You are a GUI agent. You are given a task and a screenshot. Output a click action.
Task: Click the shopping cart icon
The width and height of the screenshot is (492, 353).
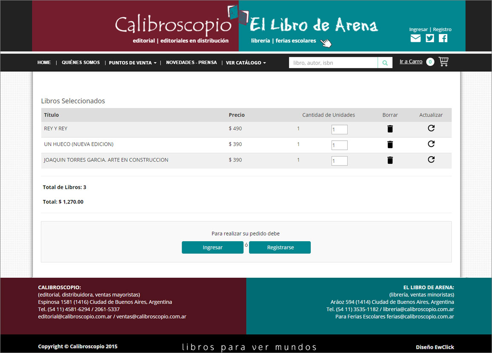(443, 62)
